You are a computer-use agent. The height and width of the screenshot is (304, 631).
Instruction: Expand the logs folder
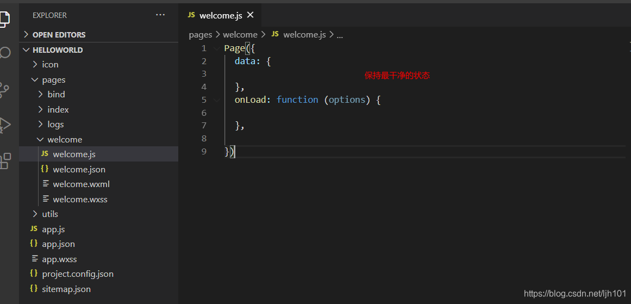[98, 125]
